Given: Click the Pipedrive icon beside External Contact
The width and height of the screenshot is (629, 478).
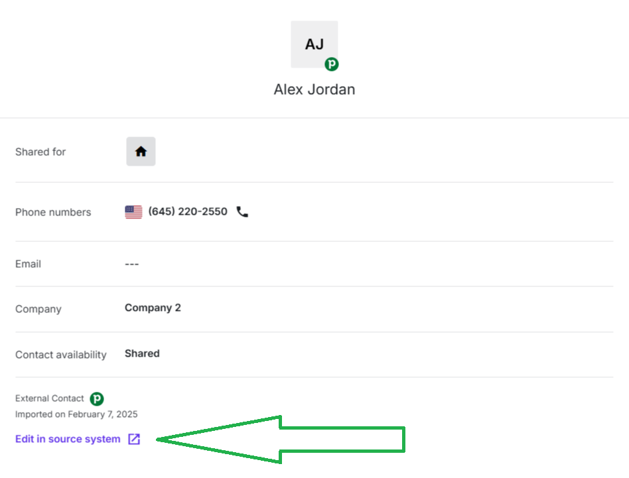Looking at the screenshot, I should [x=97, y=398].
